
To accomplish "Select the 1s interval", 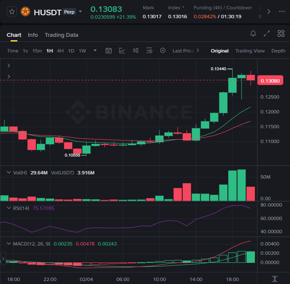I will [x=25, y=51].
